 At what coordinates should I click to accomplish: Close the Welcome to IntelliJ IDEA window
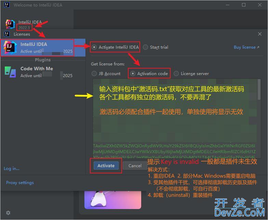260,5
